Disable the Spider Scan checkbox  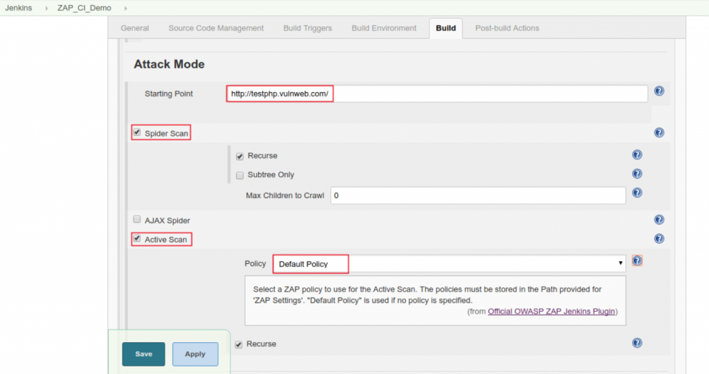click(x=137, y=132)
